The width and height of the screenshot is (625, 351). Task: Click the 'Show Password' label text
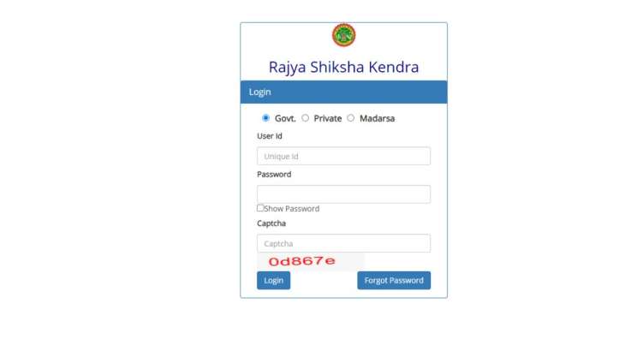pos(292,209)
